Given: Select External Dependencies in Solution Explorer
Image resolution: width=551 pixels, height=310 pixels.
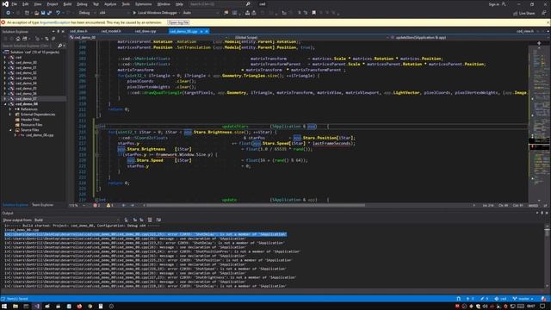Looking at the screenshot, I should pyautogui.click(x=38, y=115).
